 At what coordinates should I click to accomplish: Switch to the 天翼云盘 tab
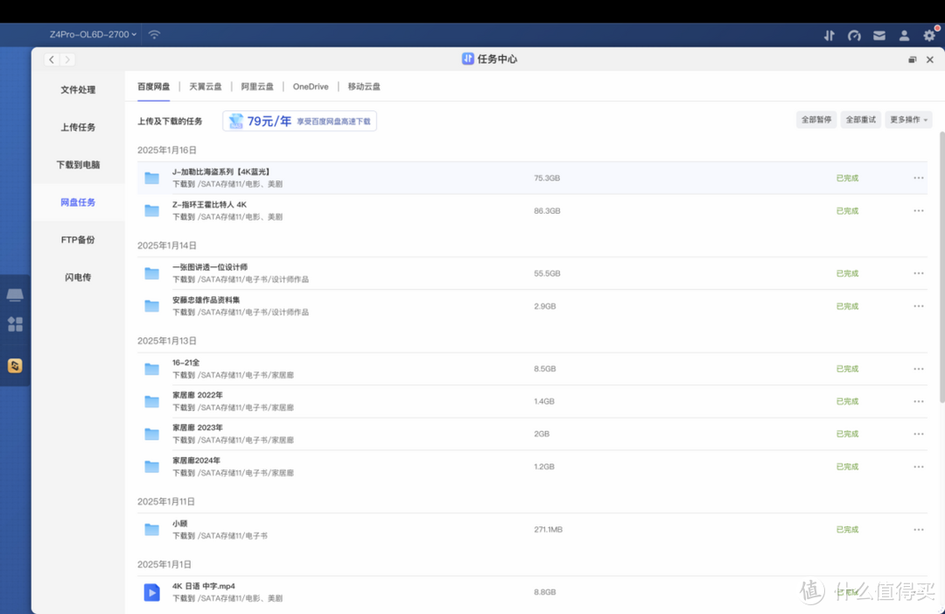[x=205, y=86]
